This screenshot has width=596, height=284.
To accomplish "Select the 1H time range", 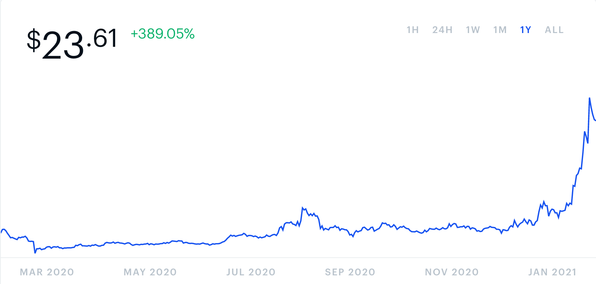I will (412, 30).
